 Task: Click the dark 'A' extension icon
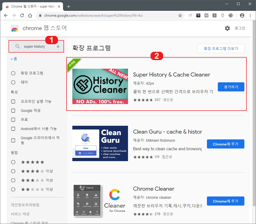[x=198, y=15]
